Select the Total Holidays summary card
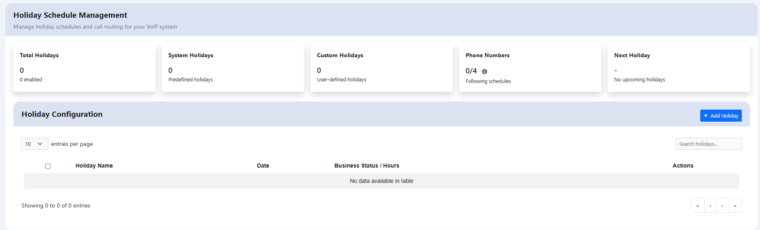Viewport: 760px width, 230px height. pos(84,68)
